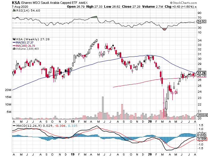Click the 27.28 current price tag
The height and width of the screenshot is (157, 208).
(201, 73)
